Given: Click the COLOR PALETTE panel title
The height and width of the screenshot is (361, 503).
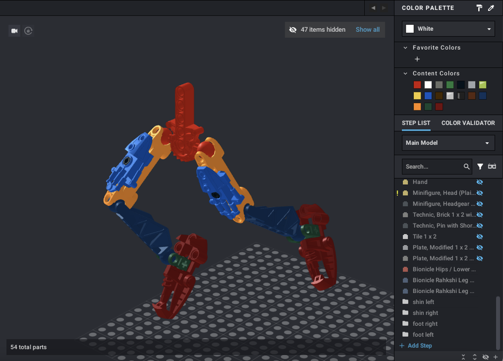Looking at the screenshot, I should pyautogui.click(x=428, y=8).
